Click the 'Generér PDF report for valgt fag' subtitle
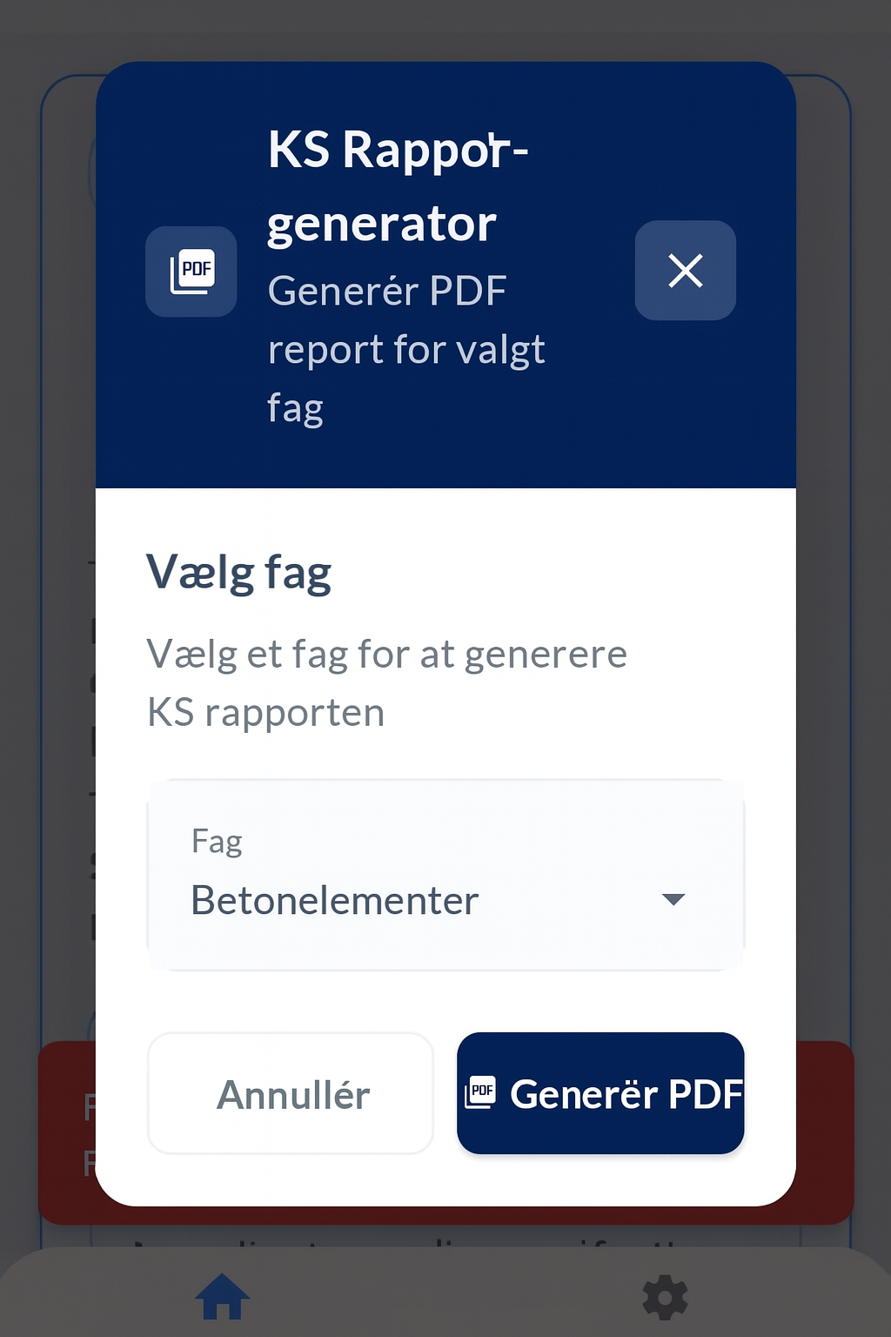The height and width of the screenshot is (1337, 891). [405, 349]
